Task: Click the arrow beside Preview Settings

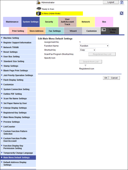Action: 2,122
